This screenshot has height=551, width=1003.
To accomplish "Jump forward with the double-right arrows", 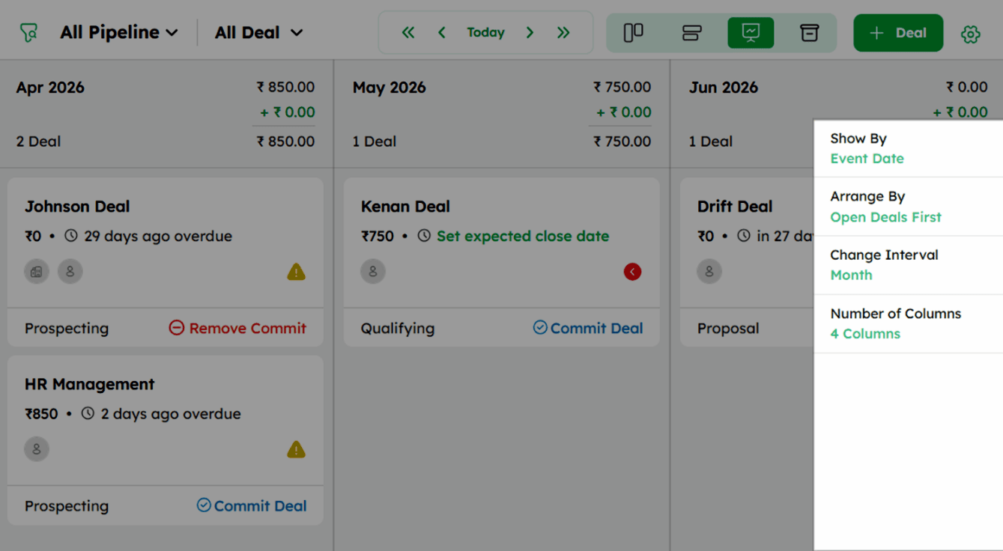I will [563, 32].
